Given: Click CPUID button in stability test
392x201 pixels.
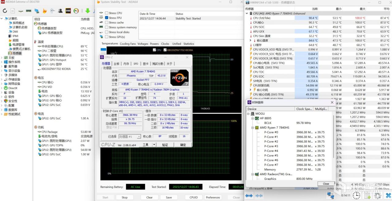Looking at the screenshot, I should pyautogui.click(x=194, y=197).
